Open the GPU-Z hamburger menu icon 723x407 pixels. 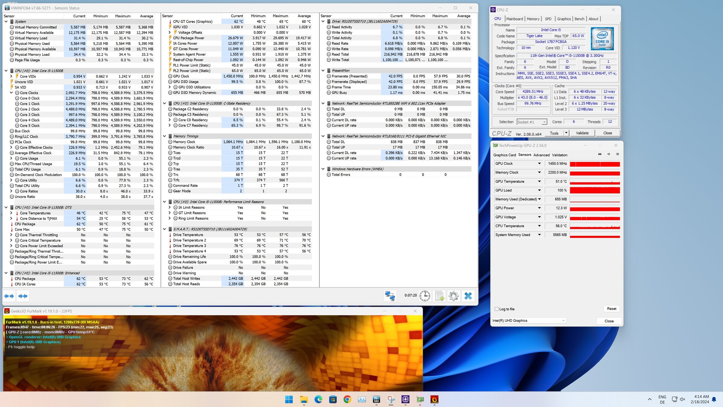click(618, 154)
